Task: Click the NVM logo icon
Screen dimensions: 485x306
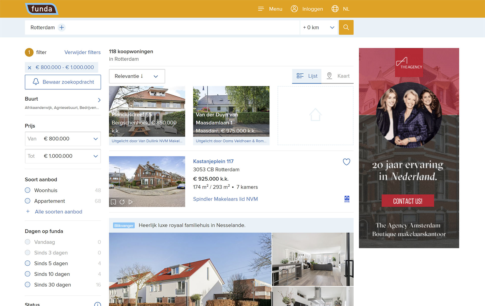Action: (x=347, y=199)
